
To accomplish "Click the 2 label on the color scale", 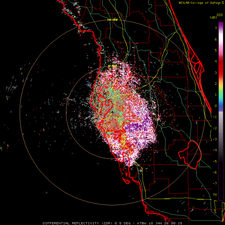I will [x=216, y=84].
